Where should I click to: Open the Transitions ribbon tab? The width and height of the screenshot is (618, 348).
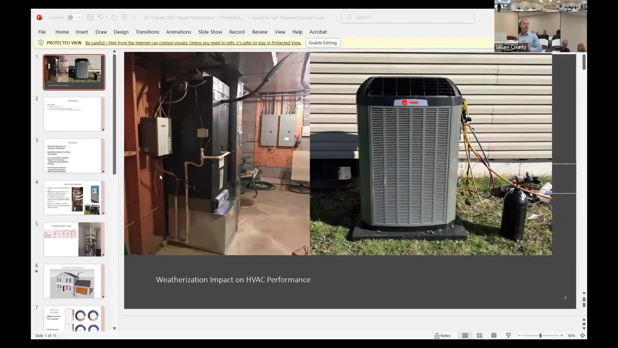pos(147,32)
